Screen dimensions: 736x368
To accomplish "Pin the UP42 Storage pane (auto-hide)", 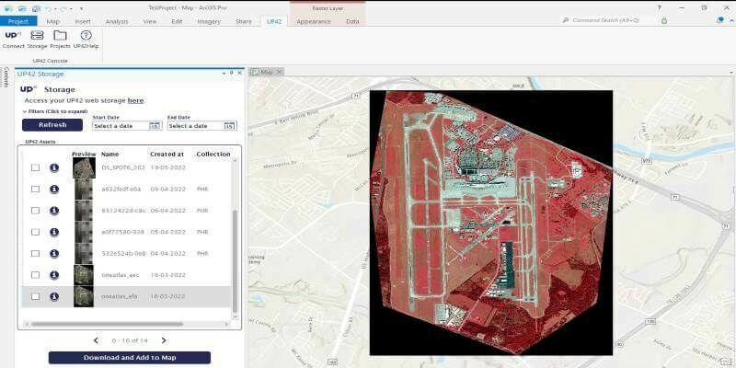I will click(x=232, y=73).
